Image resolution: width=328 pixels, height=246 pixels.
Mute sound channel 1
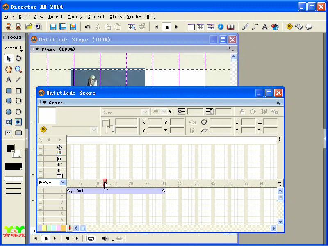point(40,164)
